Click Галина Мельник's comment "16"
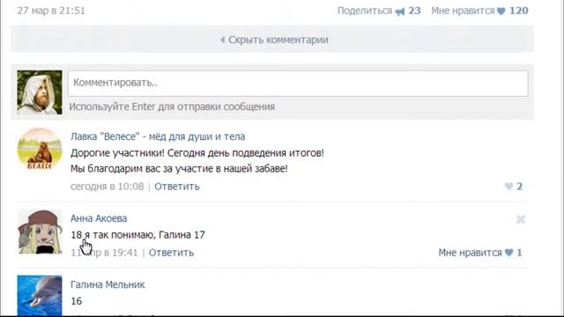Screen dimensions: 564x317 [77, 301]
